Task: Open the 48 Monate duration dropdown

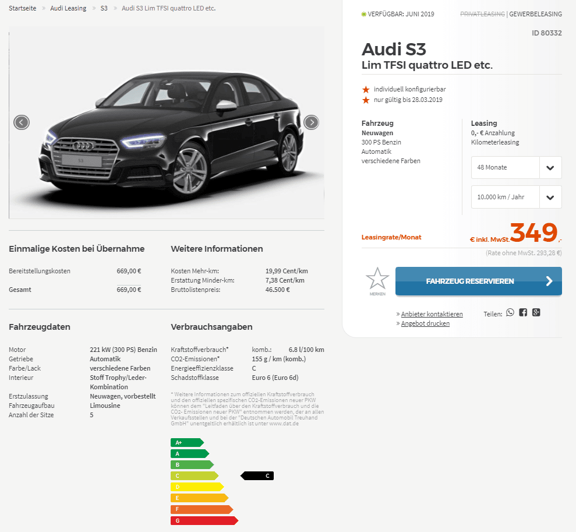Action: 516,168
